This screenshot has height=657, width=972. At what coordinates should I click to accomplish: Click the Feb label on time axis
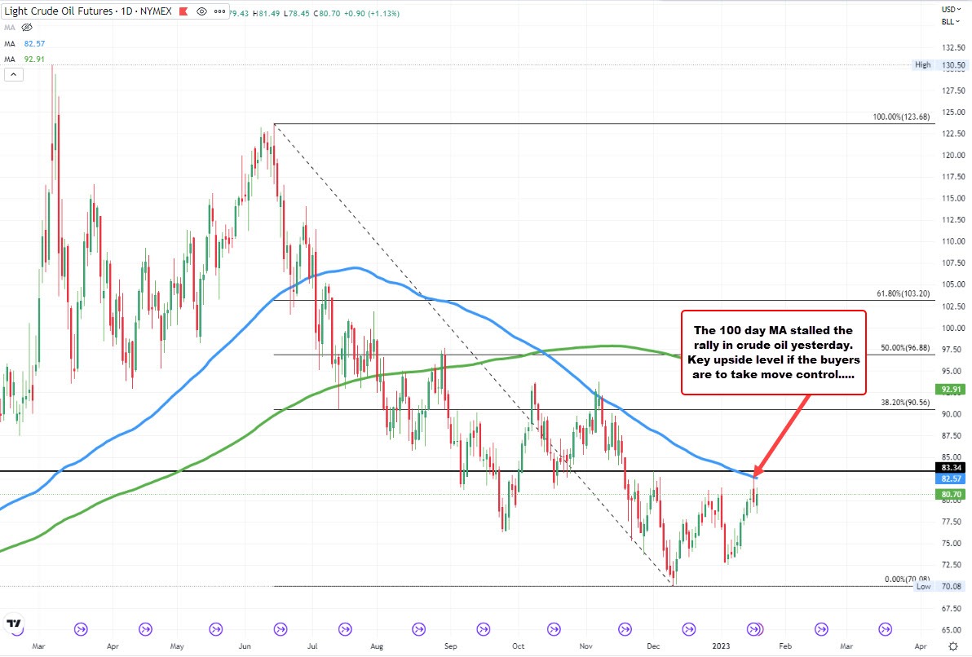pyautogui.click(x=784, y=646)
